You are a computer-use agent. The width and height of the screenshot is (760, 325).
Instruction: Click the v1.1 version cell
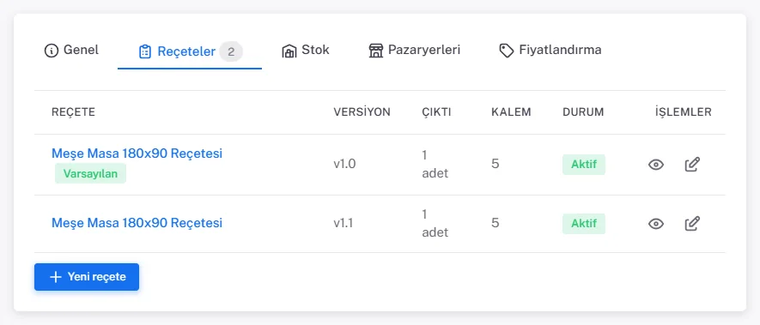pos(344,223)
